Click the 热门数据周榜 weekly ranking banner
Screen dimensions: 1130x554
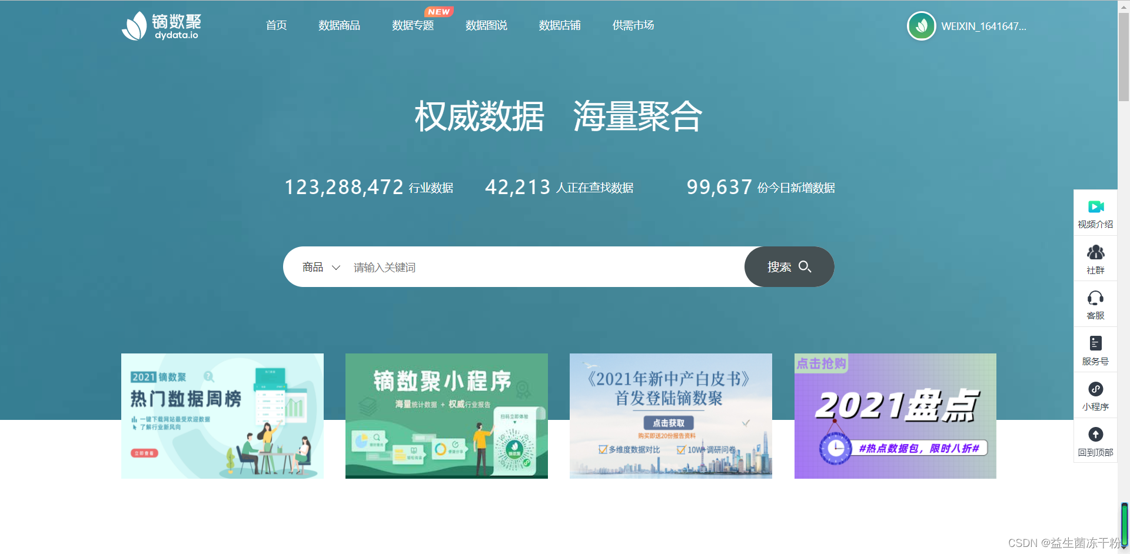pyautogui.click(x=222, y=415)
